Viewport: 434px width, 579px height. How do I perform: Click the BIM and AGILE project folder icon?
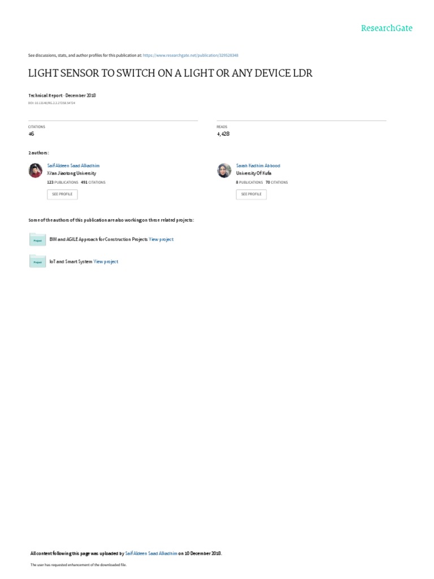[37, 239]
